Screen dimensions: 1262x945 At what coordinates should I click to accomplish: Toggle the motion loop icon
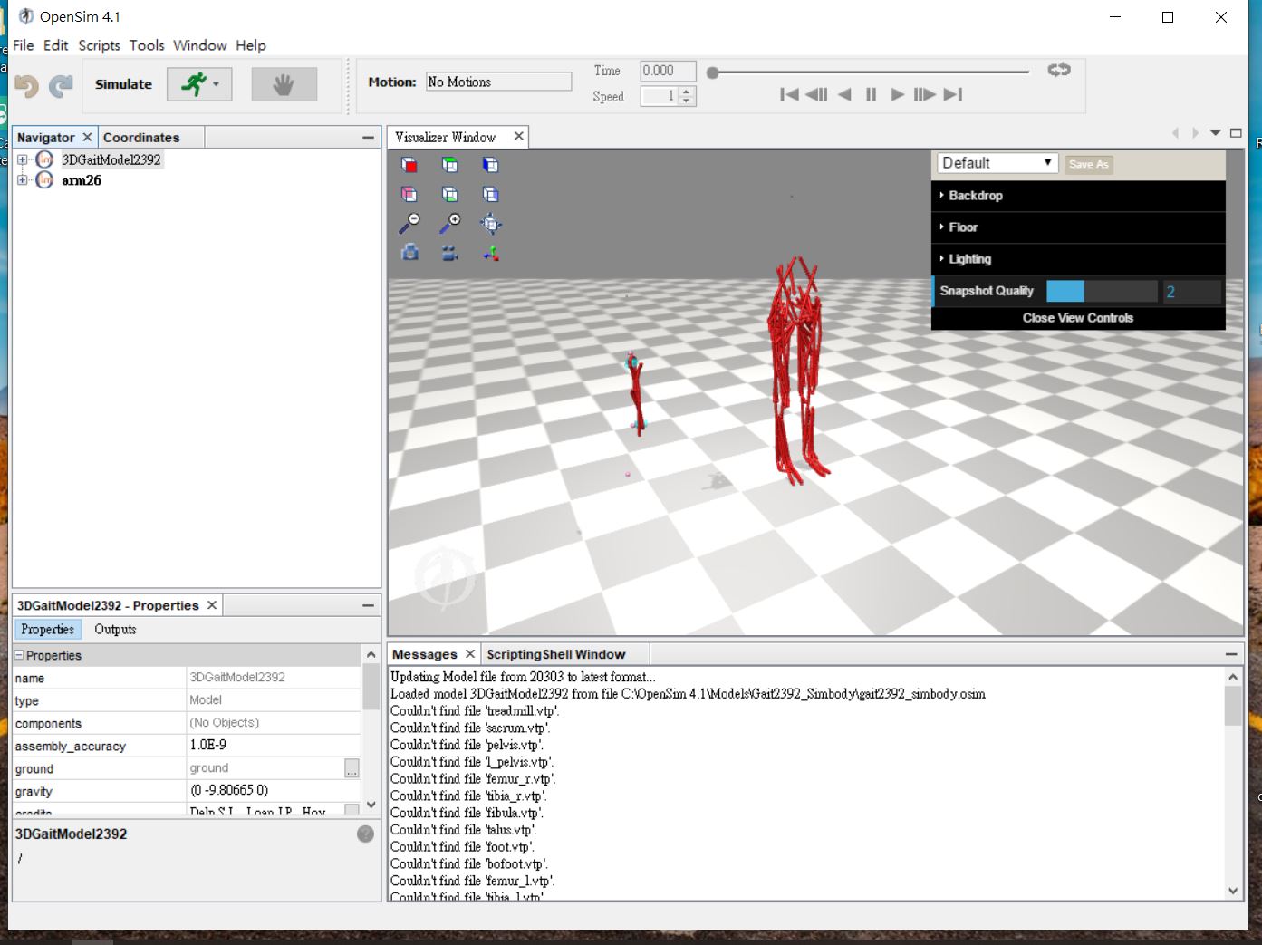pyautogui.click(x=1059, y=71)
